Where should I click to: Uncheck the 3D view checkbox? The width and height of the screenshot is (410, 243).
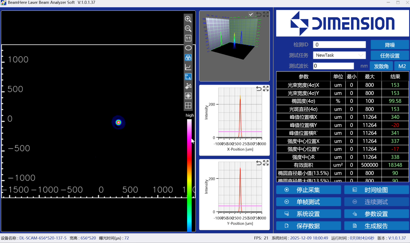(x=251, y=14)
